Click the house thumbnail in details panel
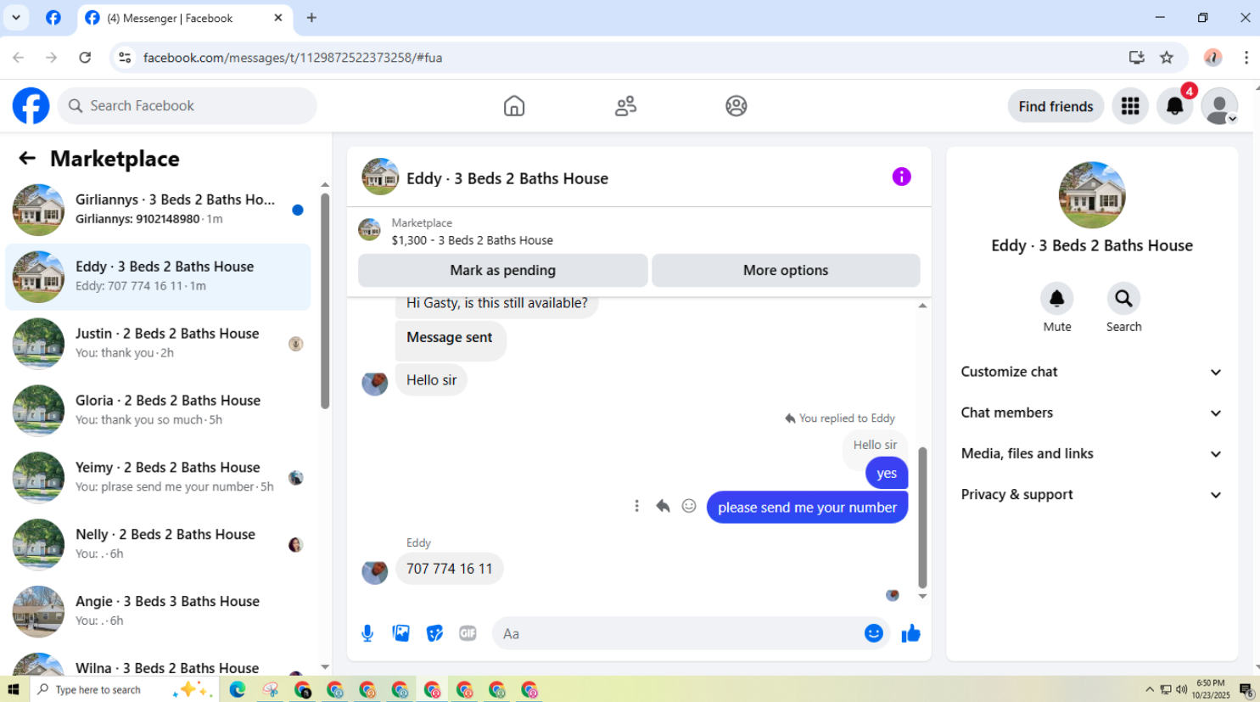Image resolution: width=1260 pixels, height=702 pixels. 1092,195
